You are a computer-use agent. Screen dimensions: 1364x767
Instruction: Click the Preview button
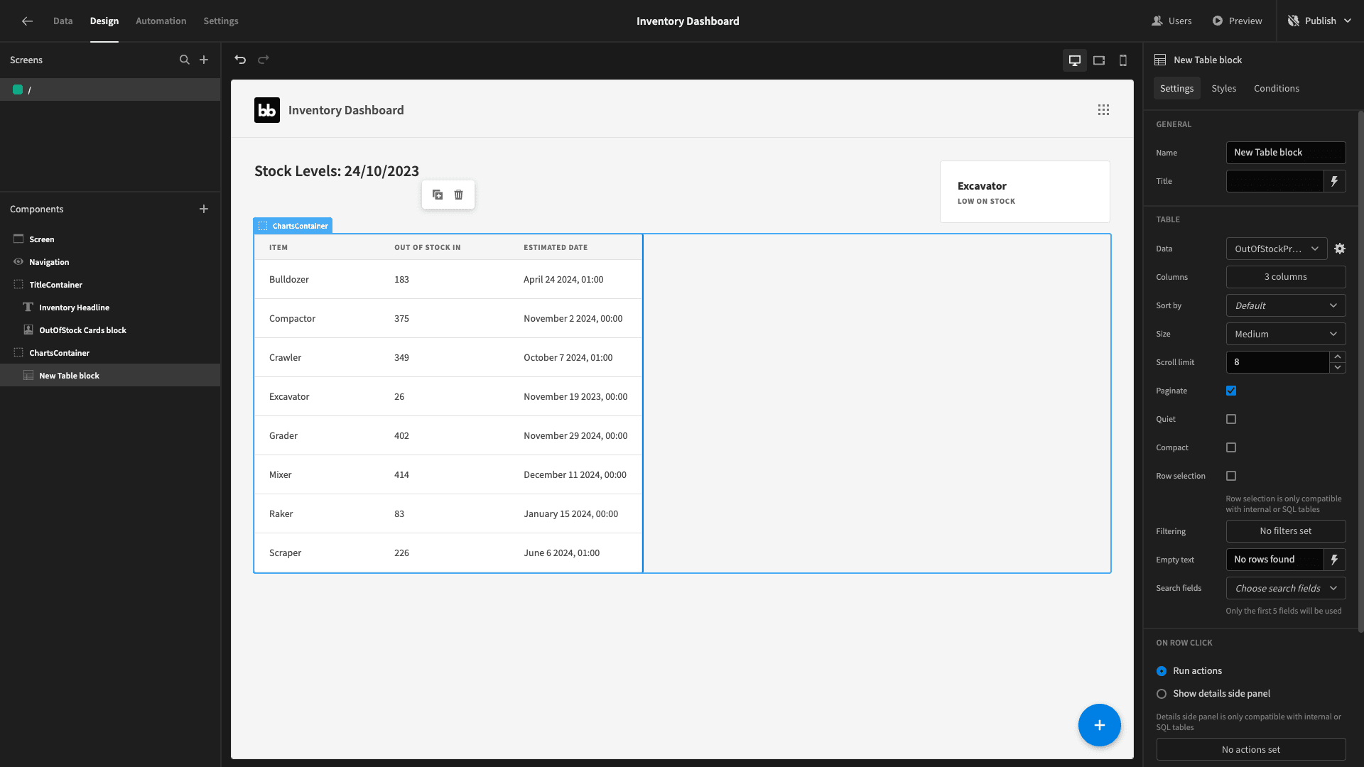(1237, 21)
